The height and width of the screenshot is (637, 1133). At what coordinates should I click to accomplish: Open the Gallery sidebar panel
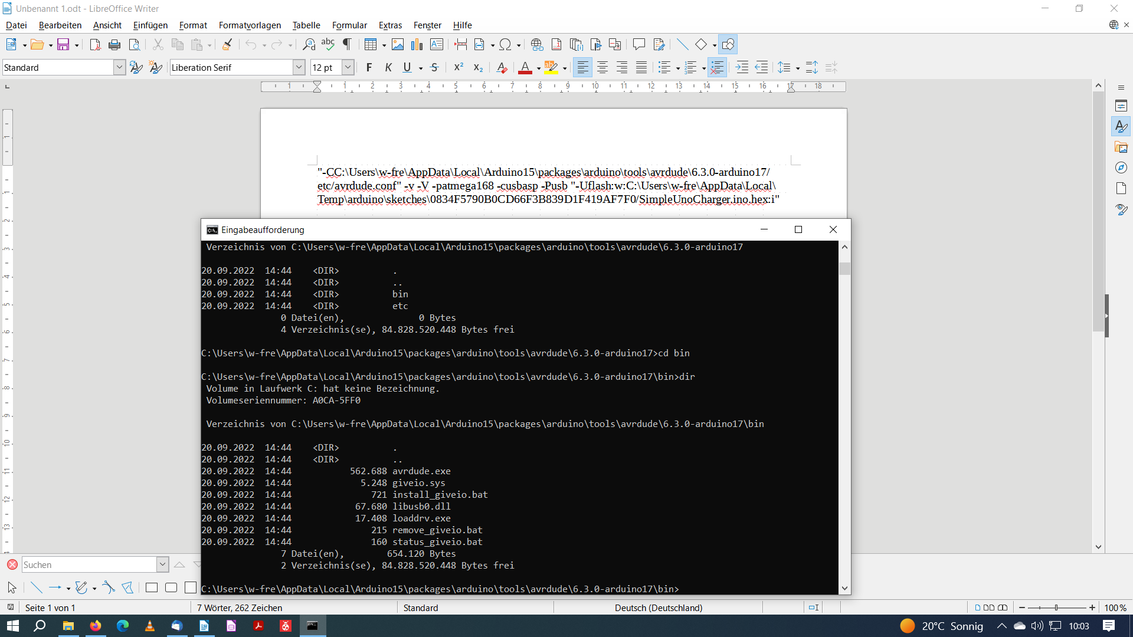coord(1121,147)
